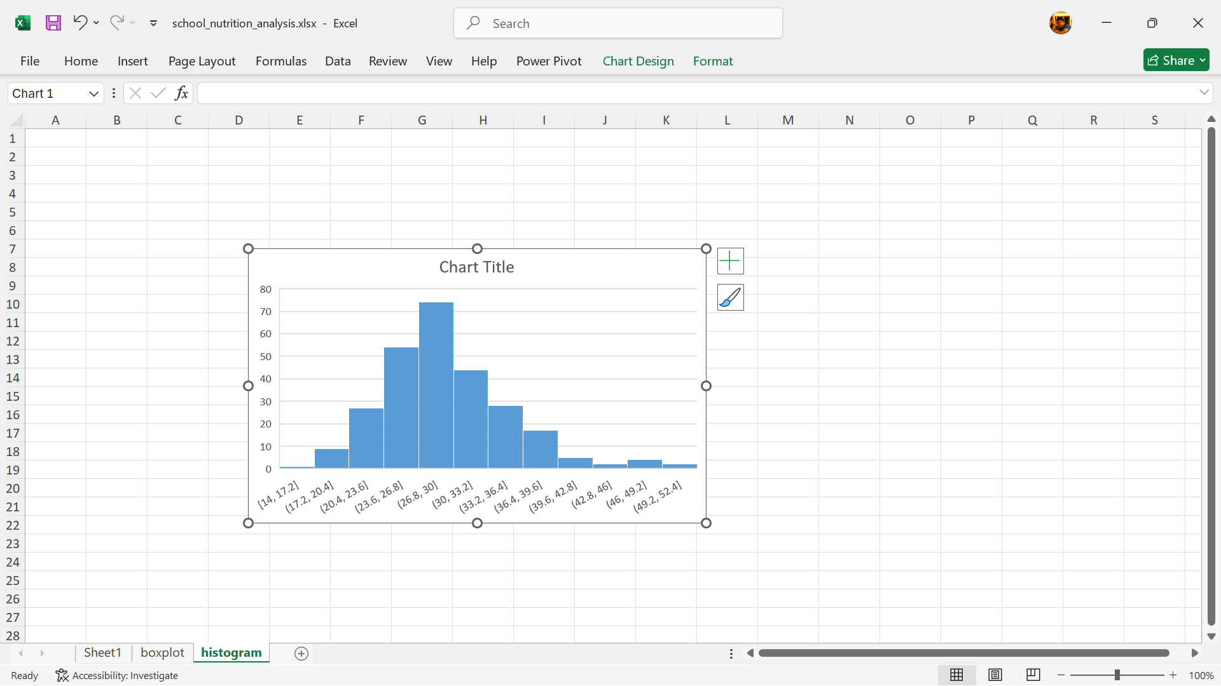Open the Customize Quick Access Toolbar dropdown

[153, 24]
